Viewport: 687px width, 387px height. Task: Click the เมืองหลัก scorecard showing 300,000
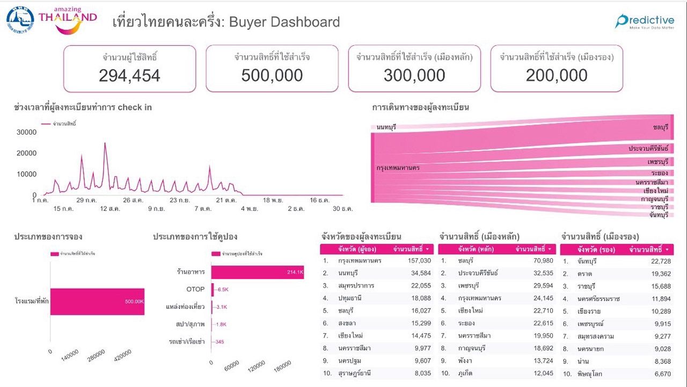pyautogui.click(x=414, y=69)
